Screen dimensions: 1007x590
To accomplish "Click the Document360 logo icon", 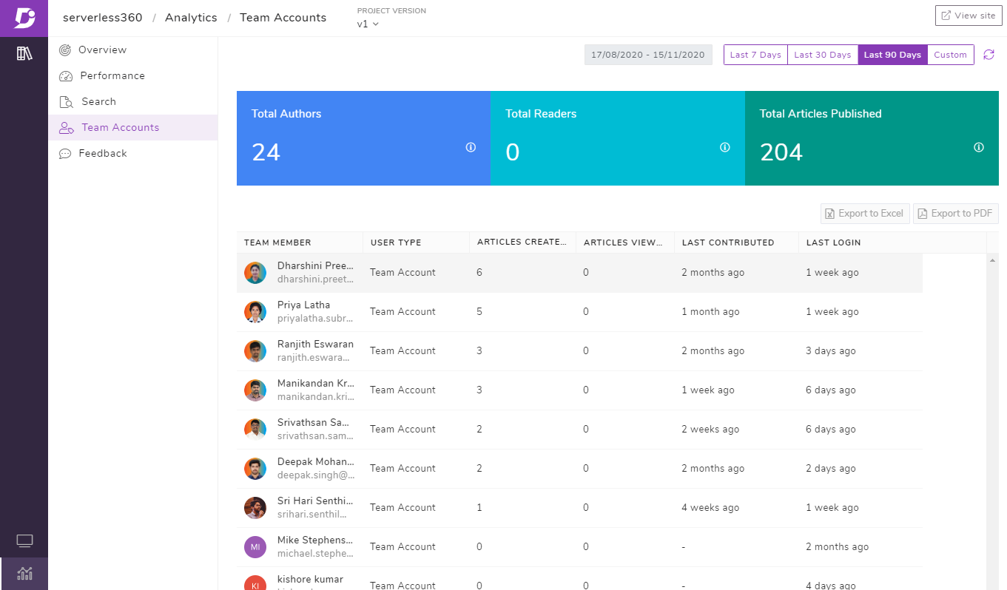I will pos(24,18).
